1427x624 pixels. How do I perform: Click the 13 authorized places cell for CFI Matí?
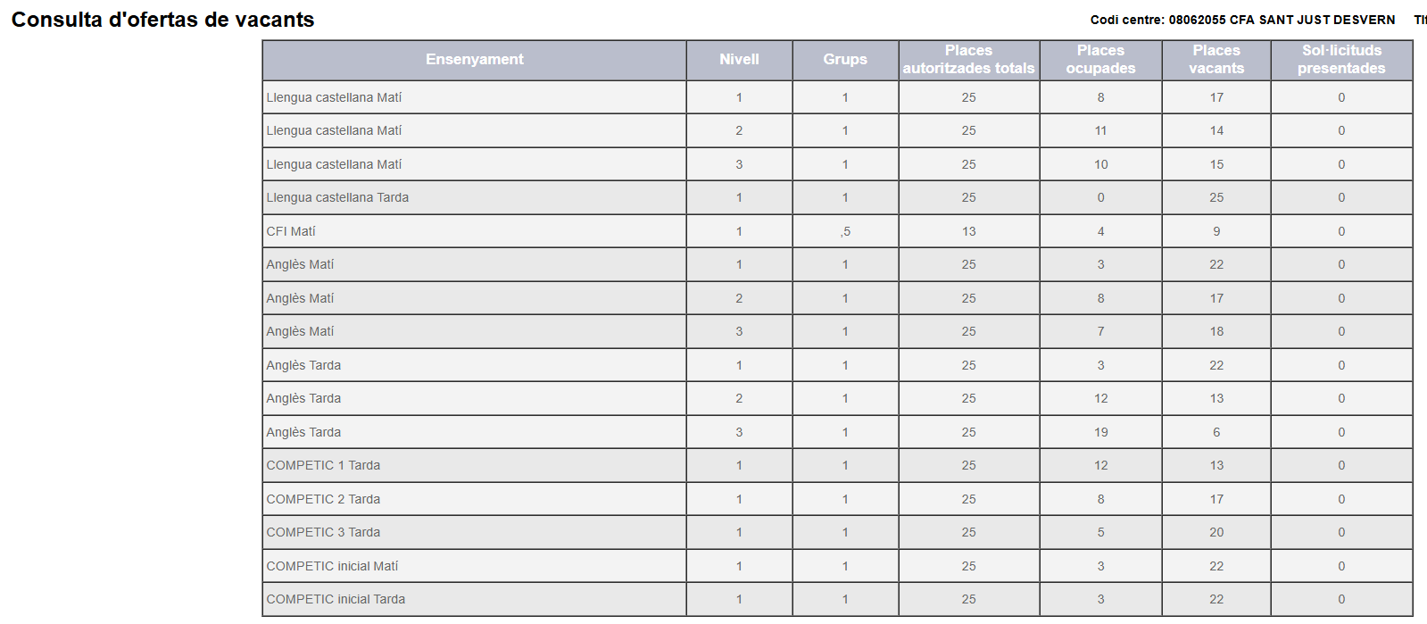(968, 231)
